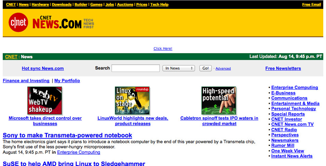Open Sony to make Transmeta-powered notebook headline
This screenshot has width=326, height=166.
coord(67,135)
